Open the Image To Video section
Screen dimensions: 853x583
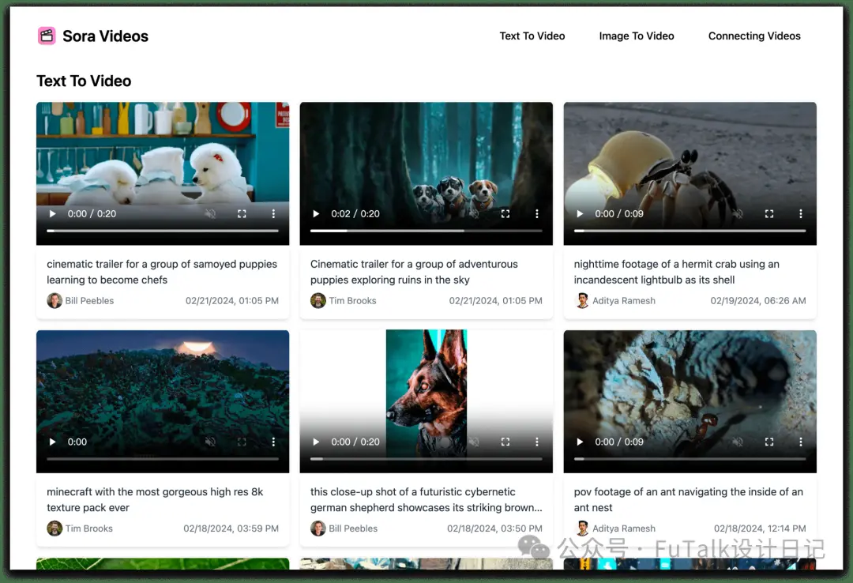(x=637, y=36)
